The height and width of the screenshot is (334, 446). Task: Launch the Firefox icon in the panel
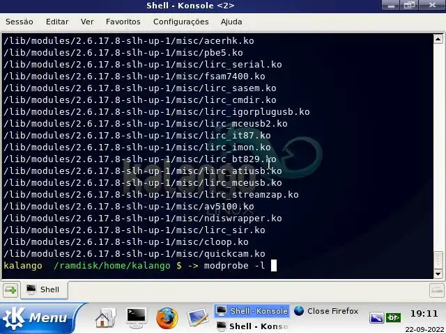(167, 317)
